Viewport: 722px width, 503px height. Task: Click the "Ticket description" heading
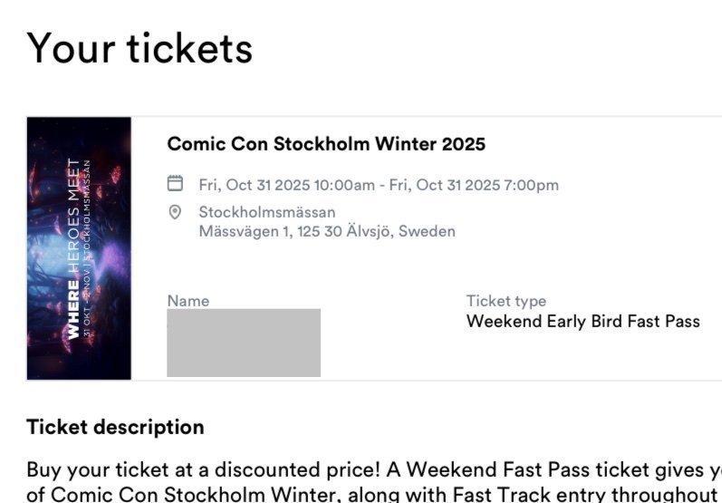pyautogui.click(x=115, y=427)
